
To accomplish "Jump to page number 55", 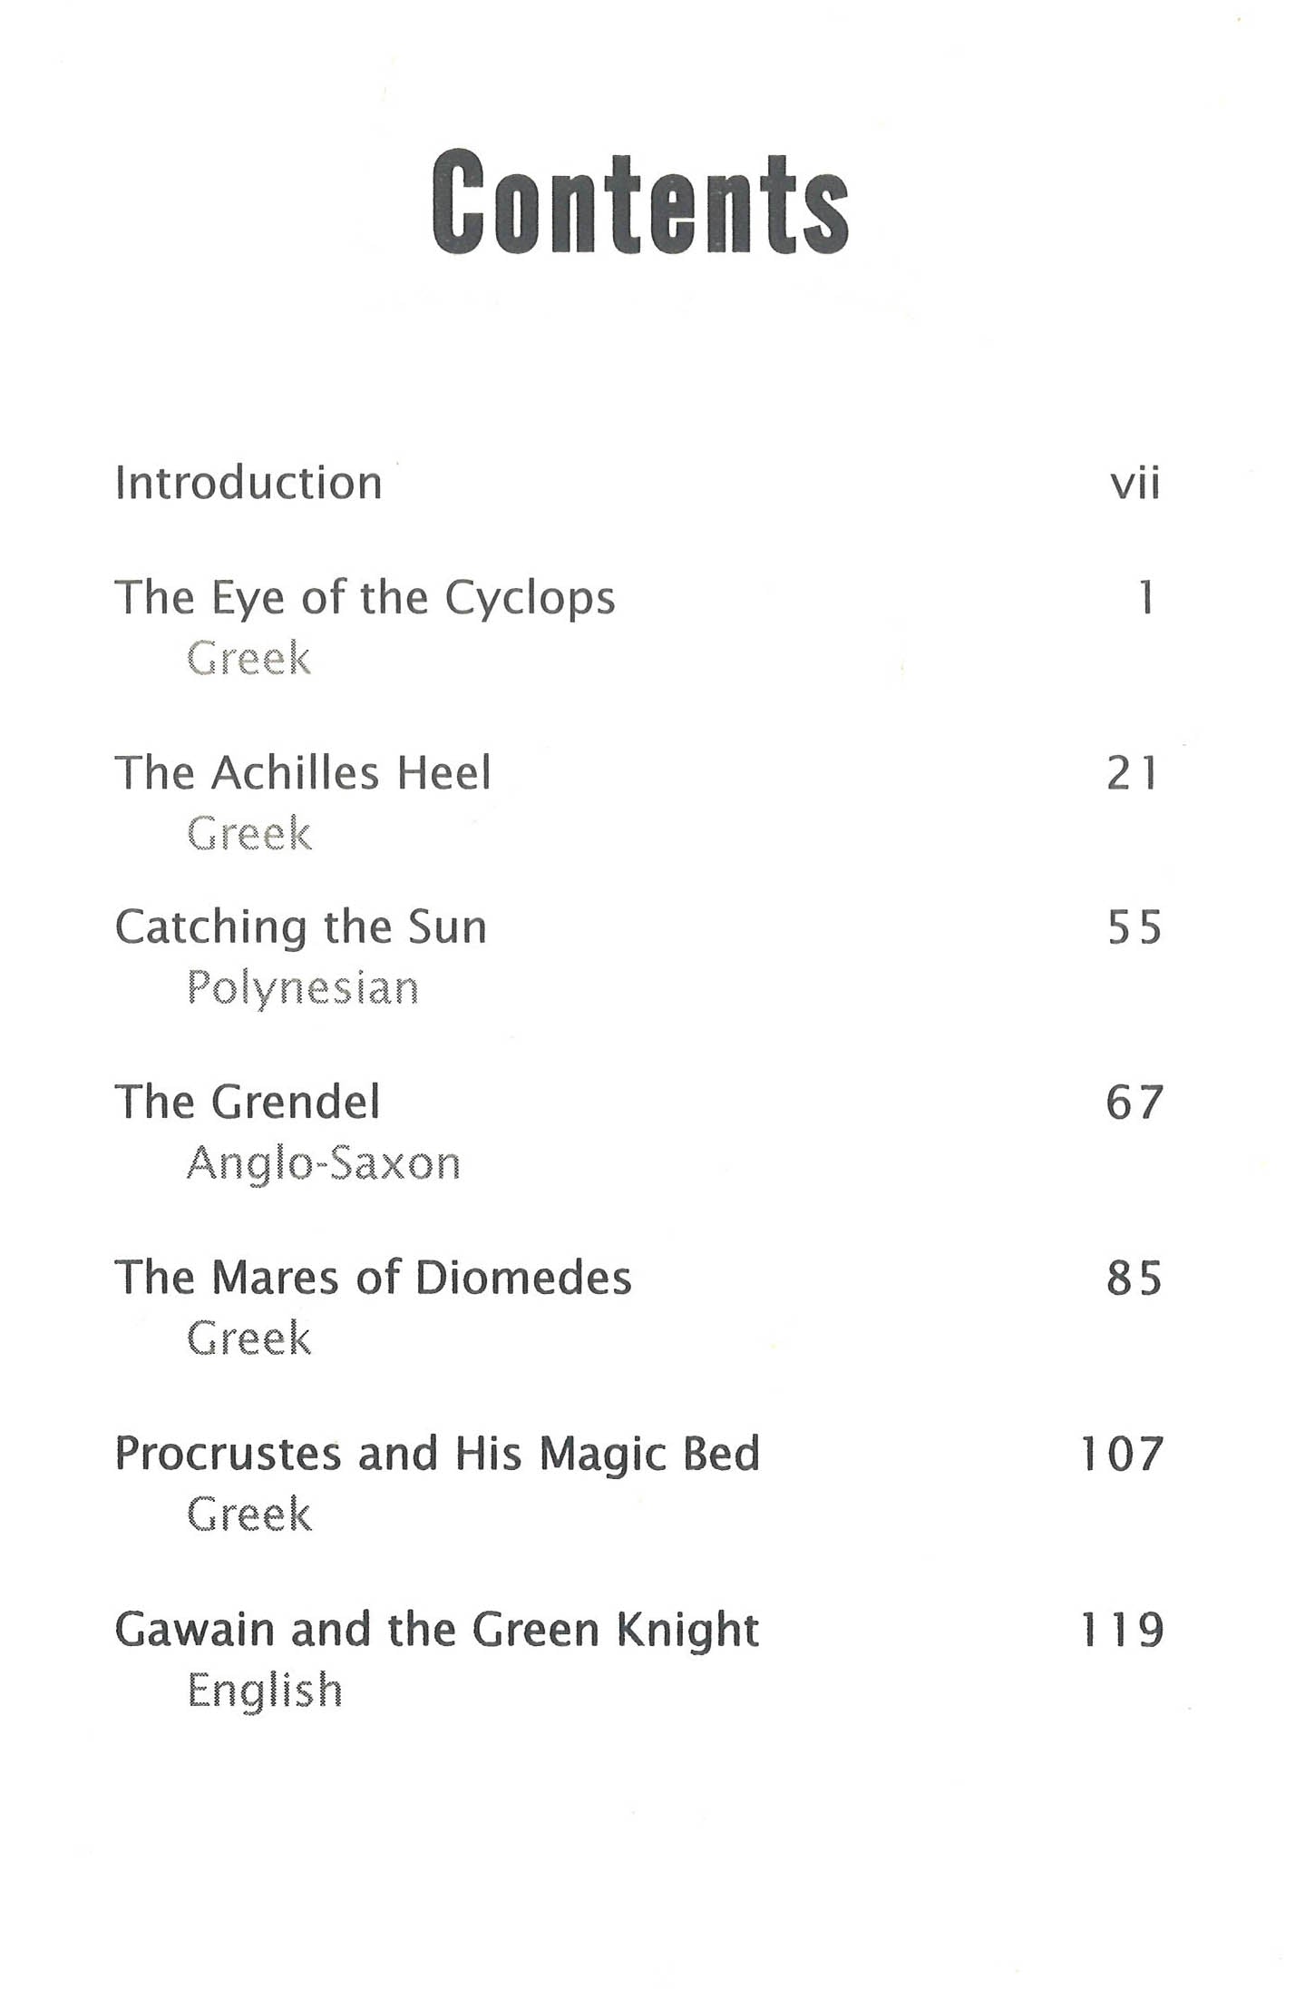I will (x=1134, y=928).
